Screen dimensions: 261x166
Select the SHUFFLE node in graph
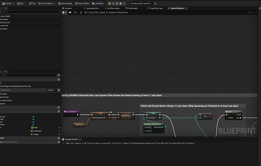[126, 116]
